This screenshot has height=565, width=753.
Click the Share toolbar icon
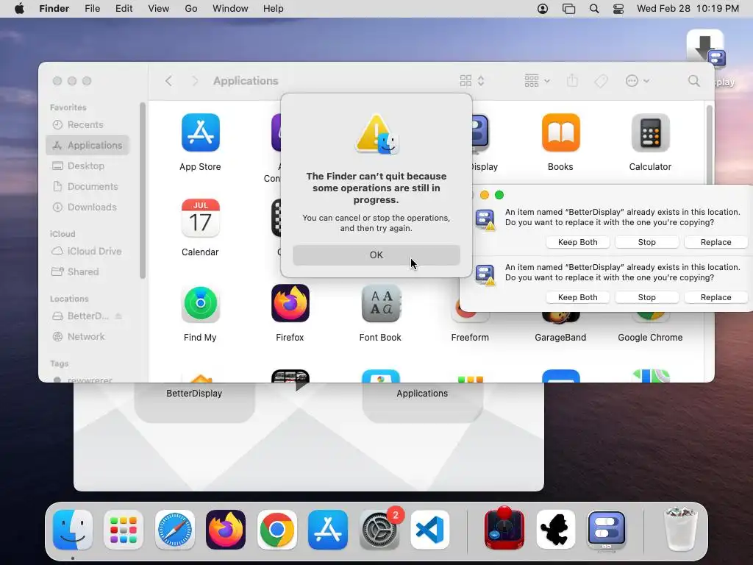pyautogui.click(x=572, y=81)
